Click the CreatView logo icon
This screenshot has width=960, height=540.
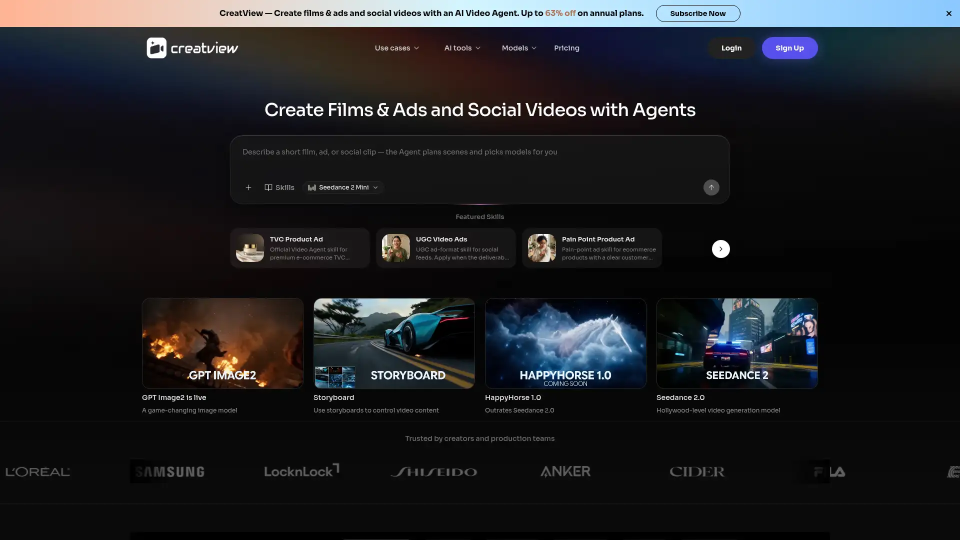156,48
